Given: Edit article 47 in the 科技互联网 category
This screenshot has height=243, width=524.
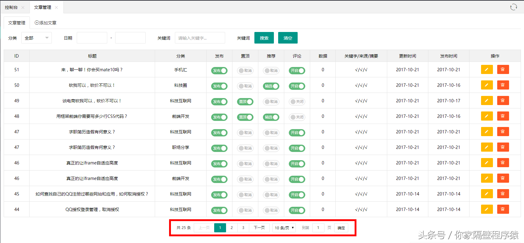Looking at the screenshot, I should (487, 132).
